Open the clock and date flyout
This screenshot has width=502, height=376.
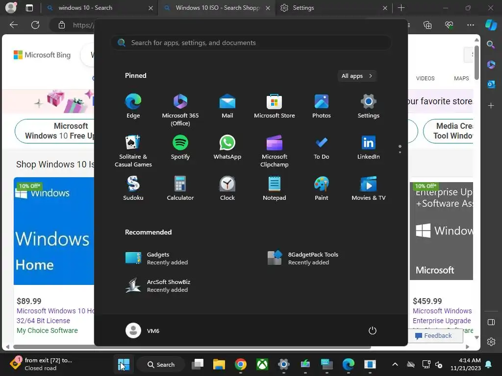coord(466,364)
